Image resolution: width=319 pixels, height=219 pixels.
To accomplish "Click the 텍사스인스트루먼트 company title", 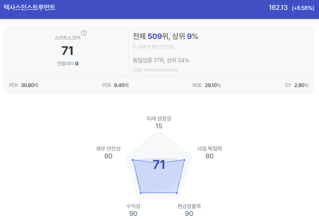I will pos(29,7).
